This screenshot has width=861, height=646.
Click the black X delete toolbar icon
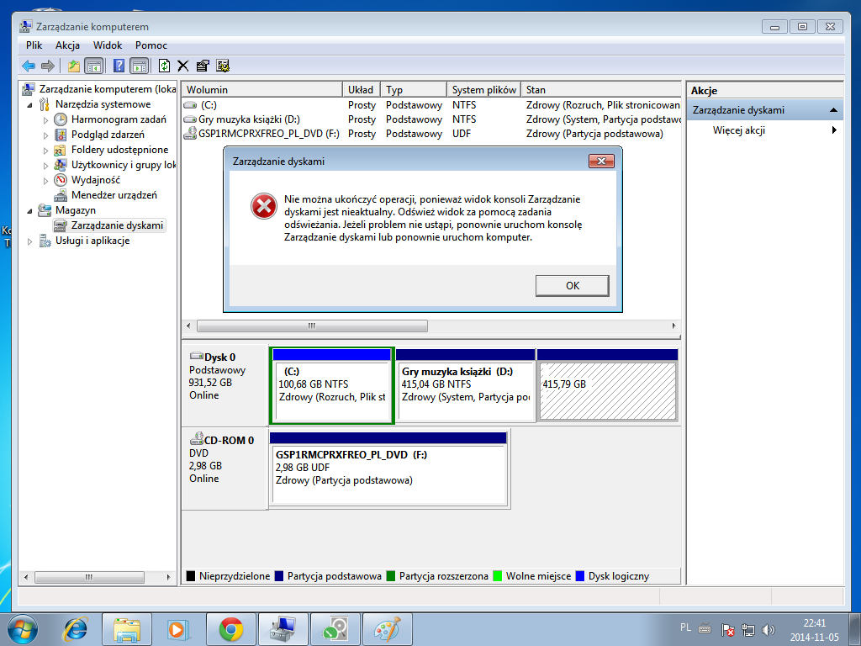182,66
